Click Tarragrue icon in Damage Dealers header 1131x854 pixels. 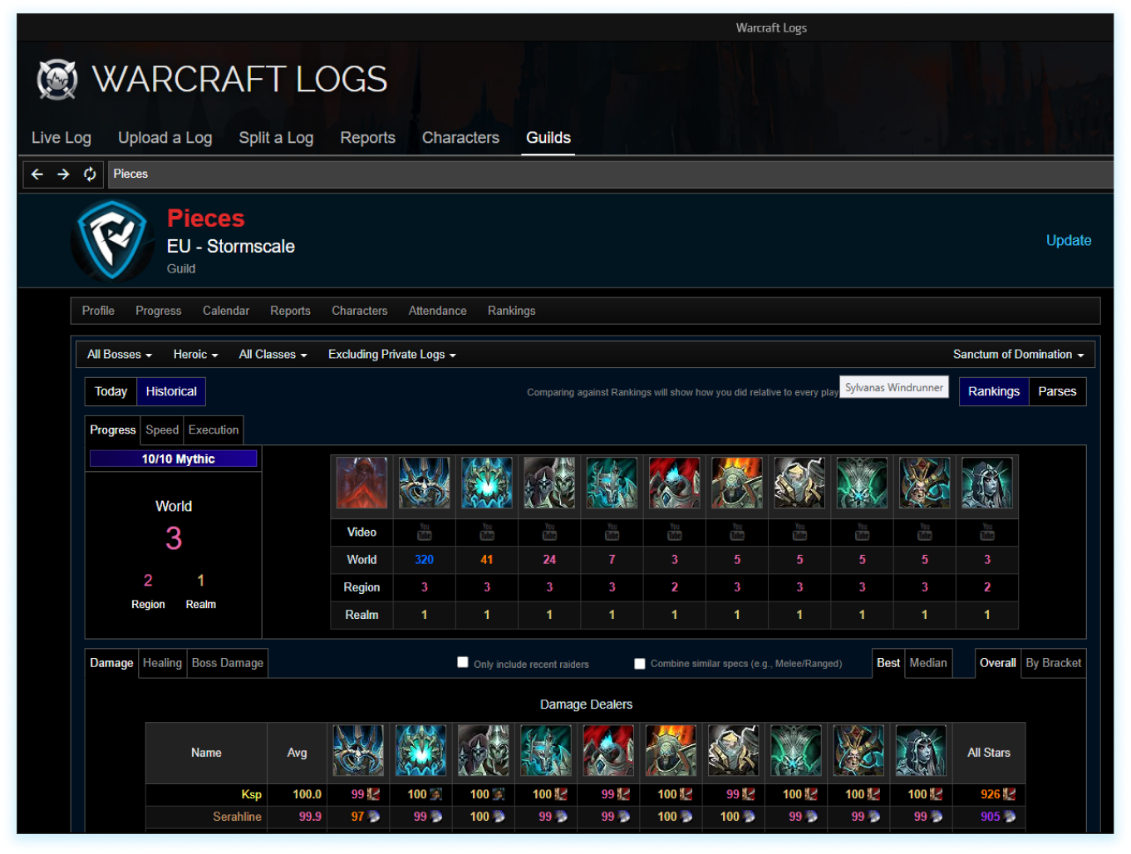tap(358, 751)
